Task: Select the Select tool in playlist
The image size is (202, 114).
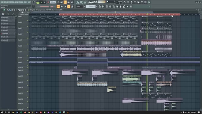Action: click(x=21, y=10)
